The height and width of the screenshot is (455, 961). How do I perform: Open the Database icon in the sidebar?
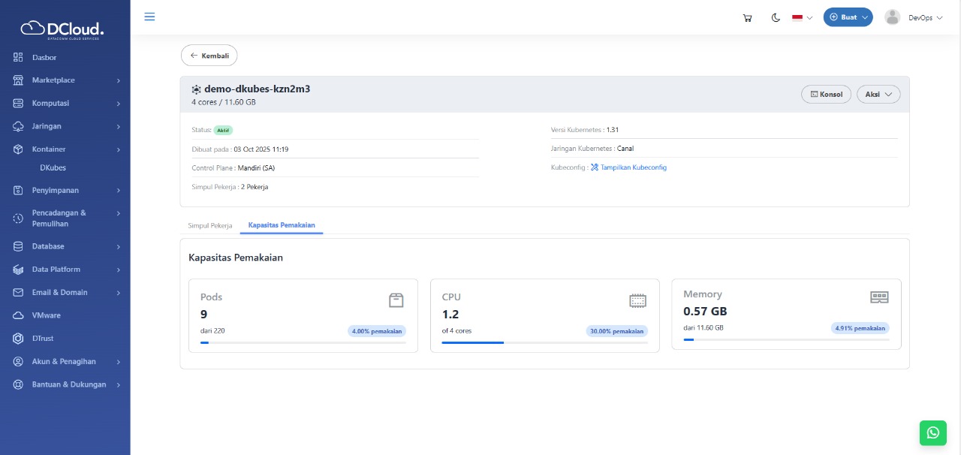(17, 246)
